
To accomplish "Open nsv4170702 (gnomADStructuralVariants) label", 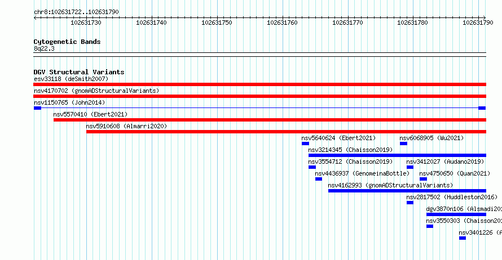I will (96, 91).
